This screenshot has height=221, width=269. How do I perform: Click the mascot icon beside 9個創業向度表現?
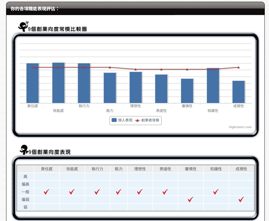click(x=24, y=149)
